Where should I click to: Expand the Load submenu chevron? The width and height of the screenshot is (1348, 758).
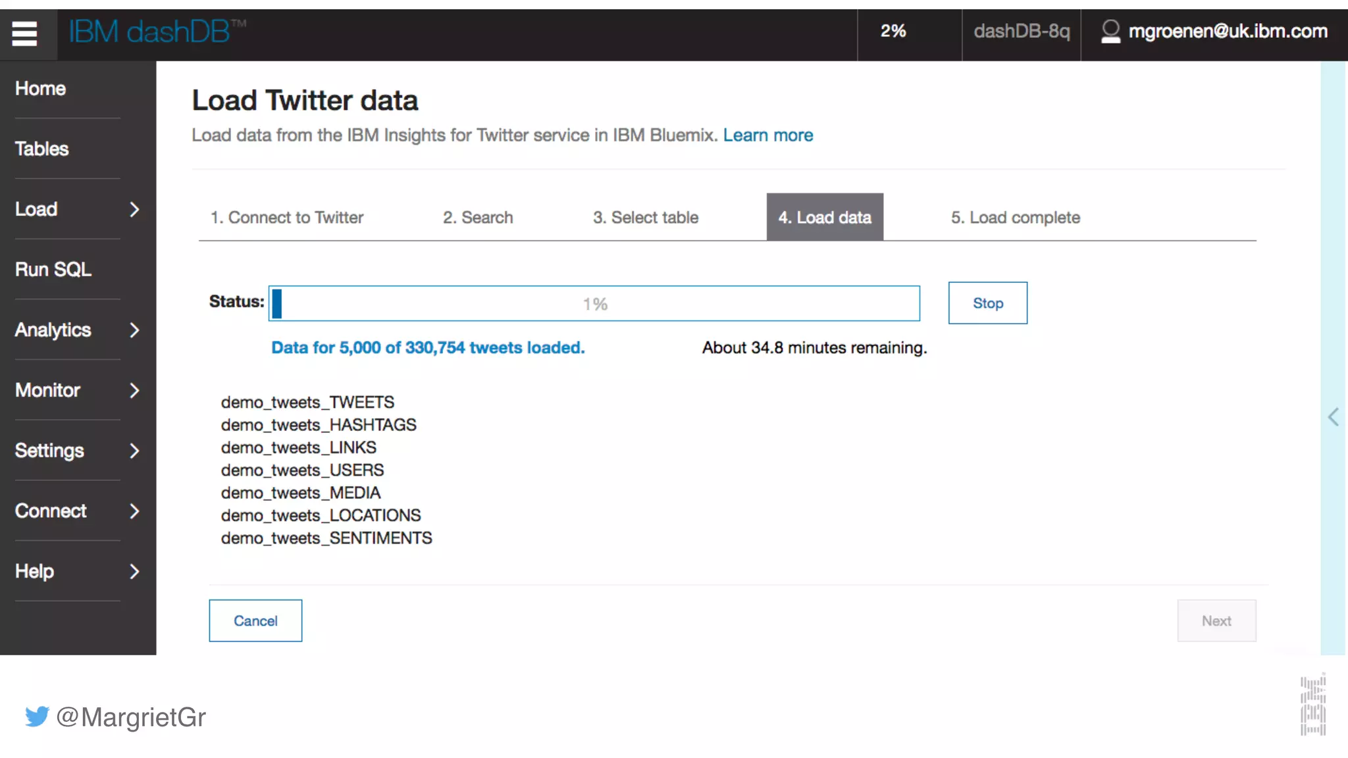tap(134, 209)
